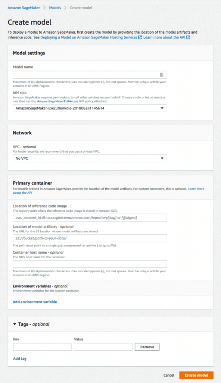Image resolution: width=221 pixels, height=383 pixels.
Task: Open the AmazonSageMakerFullAccess policy link
Action: pos(59,101)
